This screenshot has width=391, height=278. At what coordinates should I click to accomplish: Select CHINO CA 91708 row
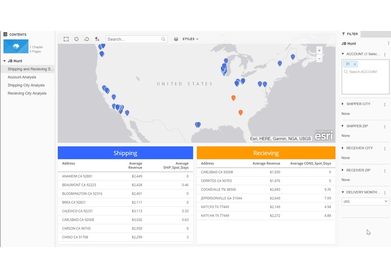click(x=125, y=237)
